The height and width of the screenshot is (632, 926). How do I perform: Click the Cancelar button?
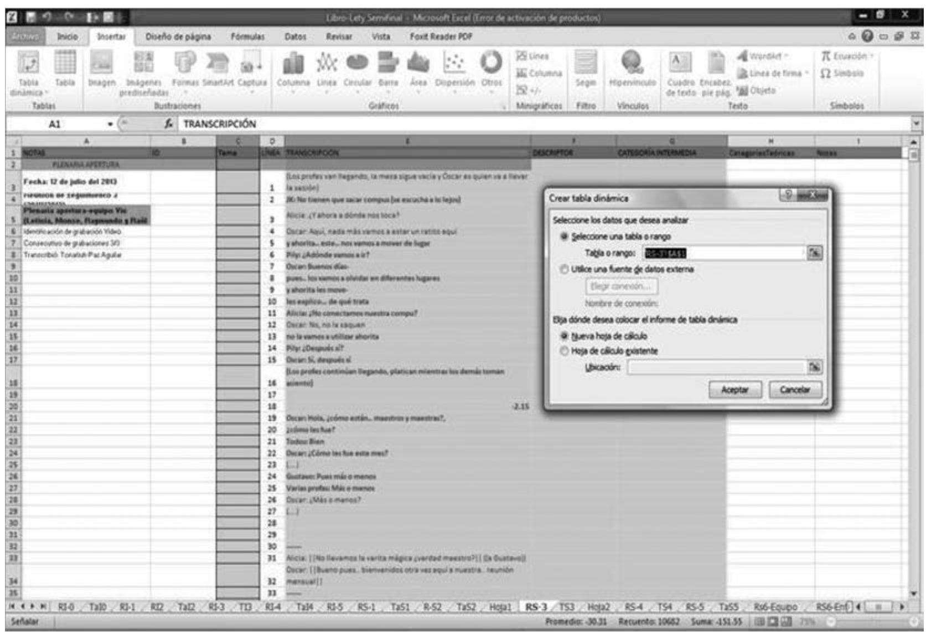[794, 390]
